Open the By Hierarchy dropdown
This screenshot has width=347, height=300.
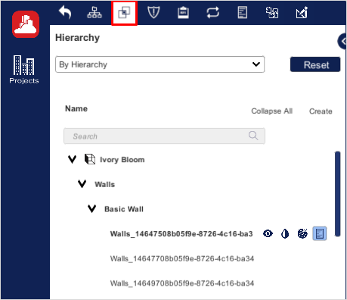point(160,64)
